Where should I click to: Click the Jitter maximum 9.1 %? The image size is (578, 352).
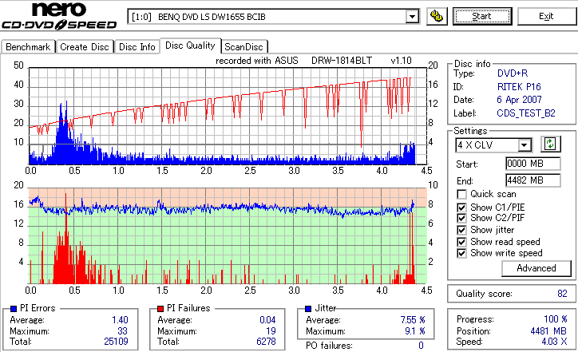(415, 331)
